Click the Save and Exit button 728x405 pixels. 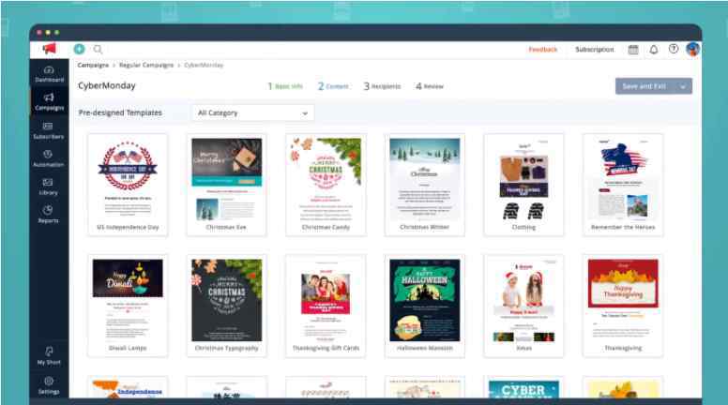point(645,86)
